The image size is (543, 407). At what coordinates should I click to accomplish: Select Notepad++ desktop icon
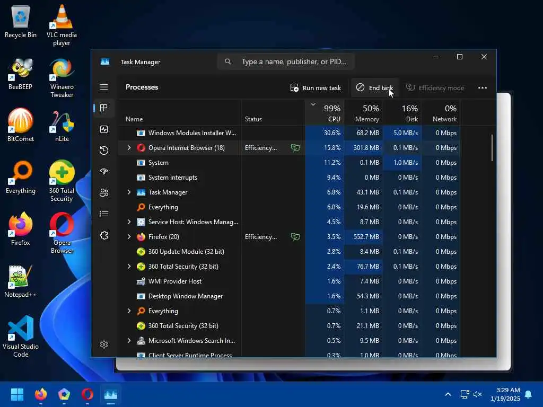pos(21,281)
